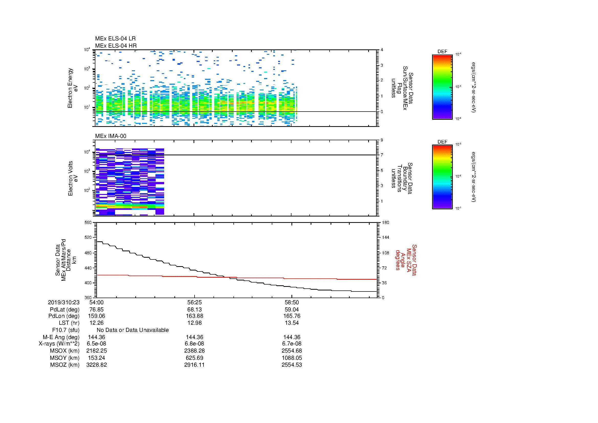Click the MSOY value 1088.05
598x423 pixels.
click(x=292, y=358)
